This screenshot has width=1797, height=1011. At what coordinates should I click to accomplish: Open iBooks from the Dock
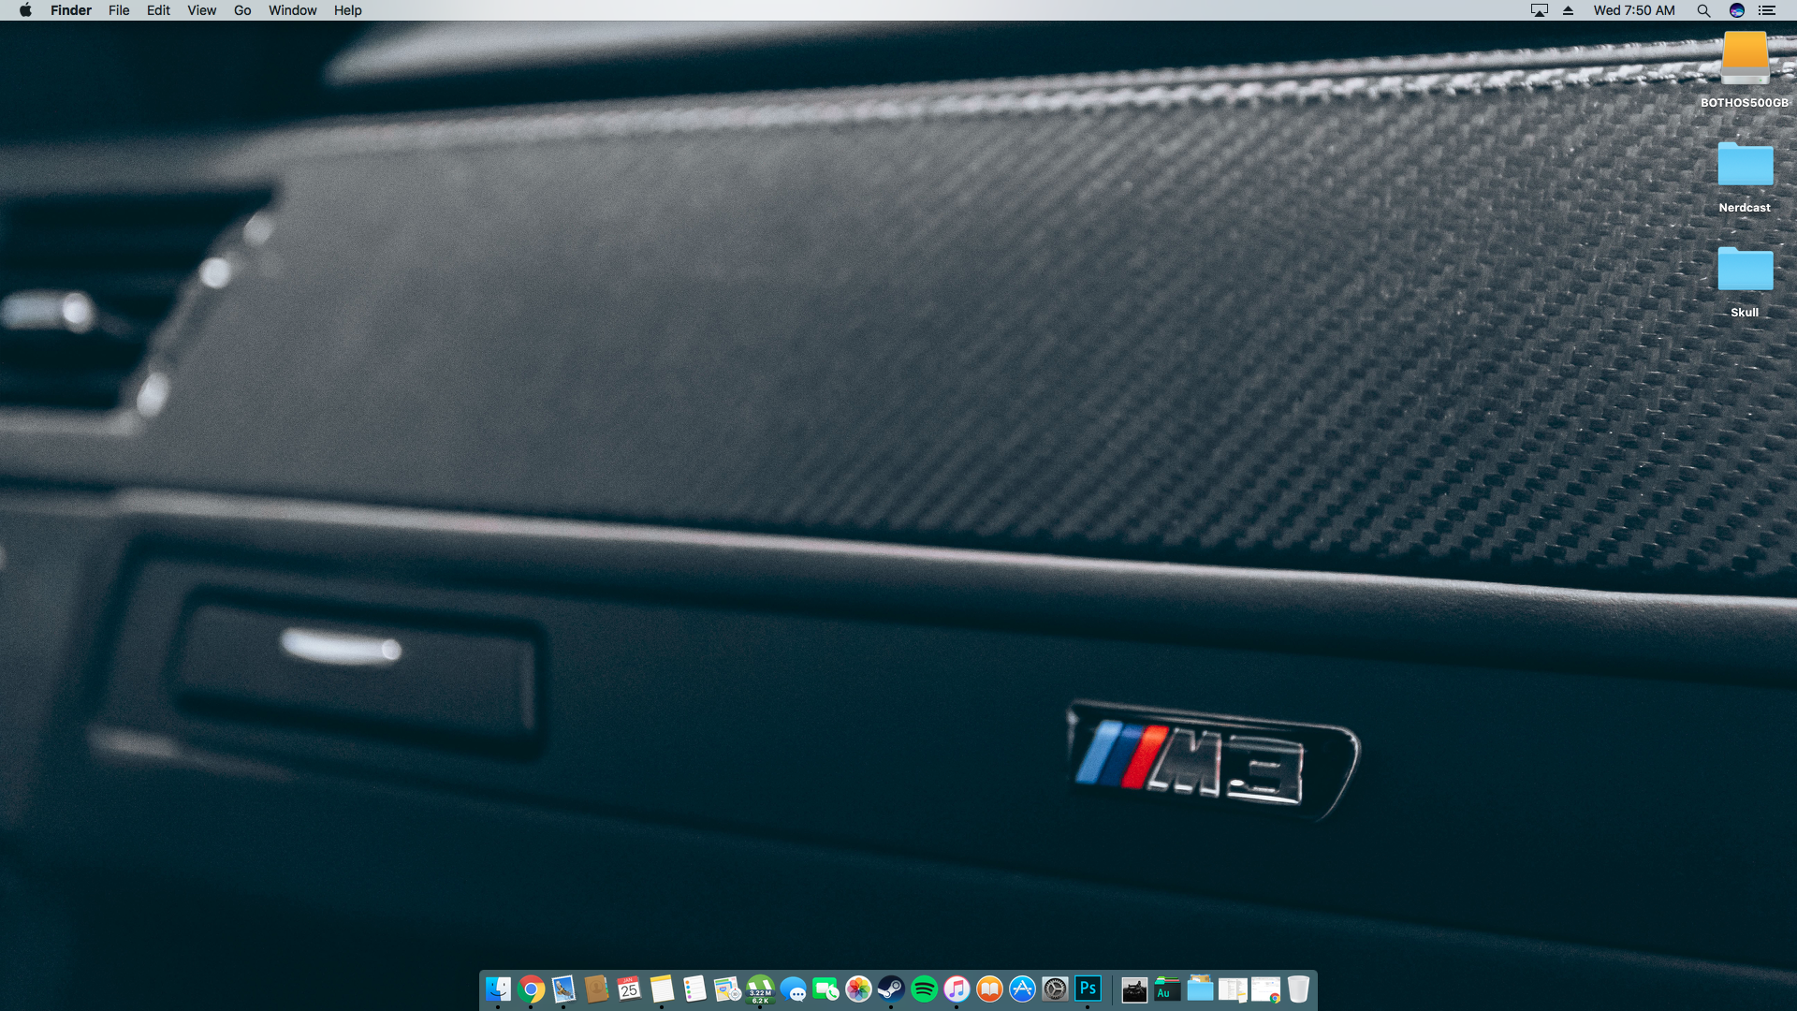[989, 989]
